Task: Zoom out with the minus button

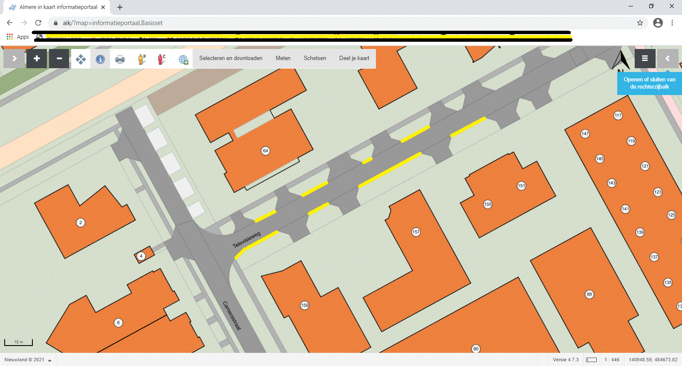Action: coord(59,59)
